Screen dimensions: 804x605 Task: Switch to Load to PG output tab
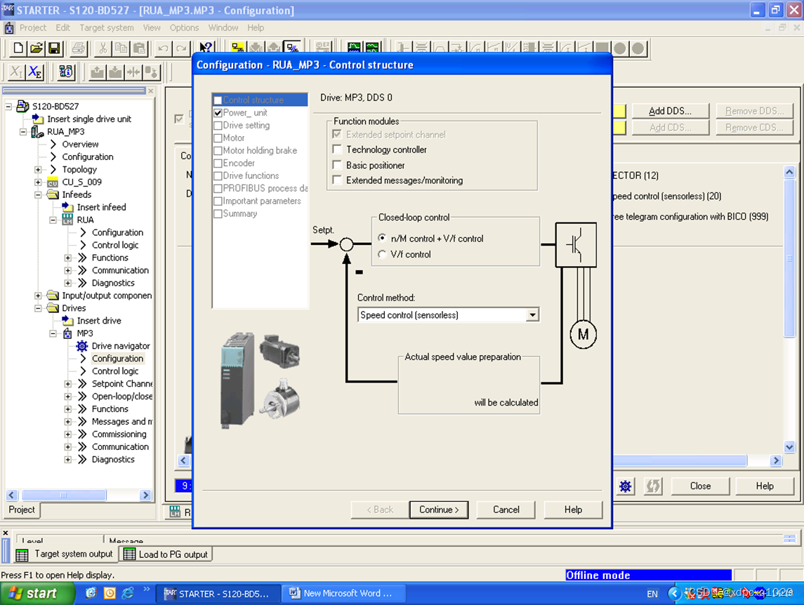tap(166, 554)
